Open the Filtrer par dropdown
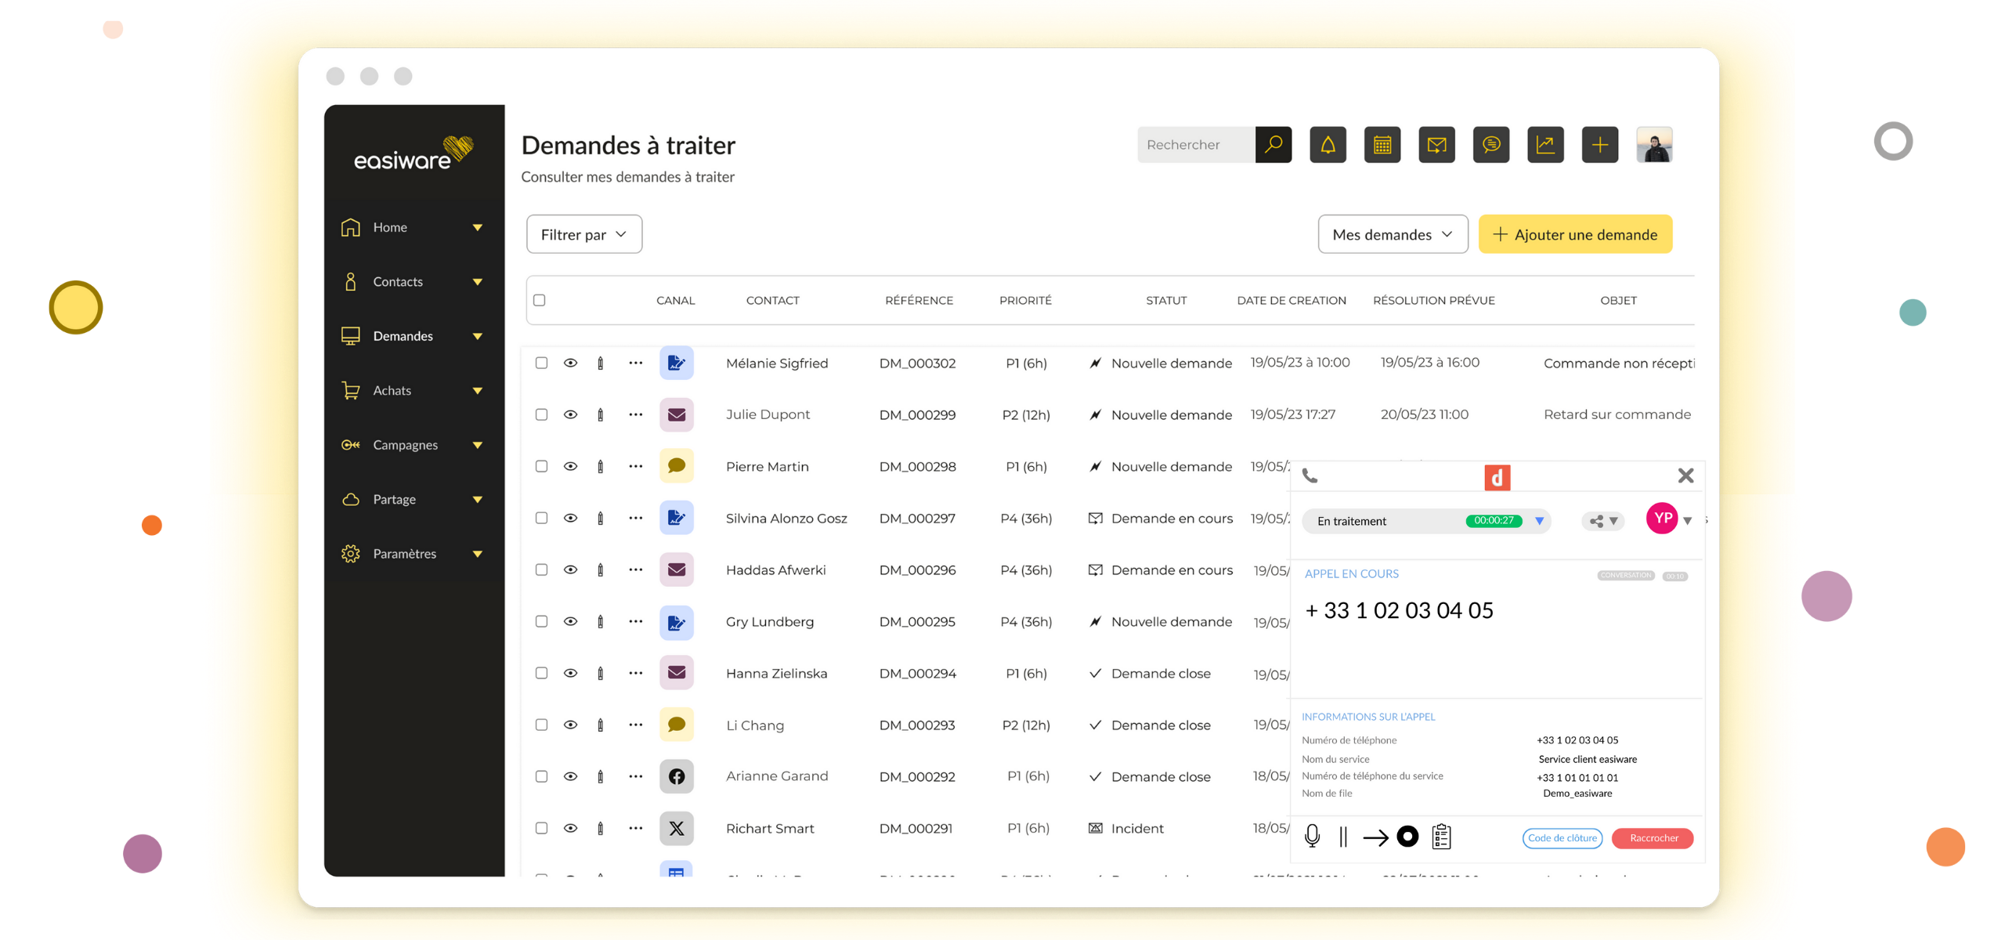Screen dimensions: 2005x940 (x=583, y=234)
